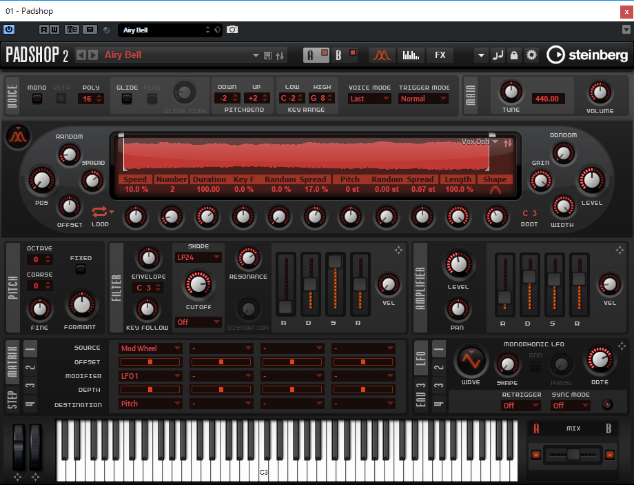
Task: Click the diamond icon beside host preset name
Action: (x=218, y=30)
